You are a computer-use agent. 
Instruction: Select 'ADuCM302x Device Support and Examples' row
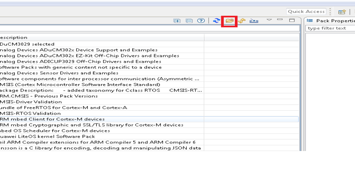point(149,50)
